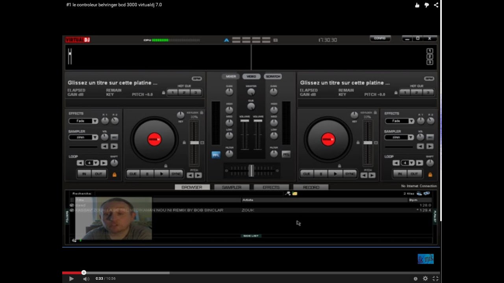Click the left deck BPM button

196,79
